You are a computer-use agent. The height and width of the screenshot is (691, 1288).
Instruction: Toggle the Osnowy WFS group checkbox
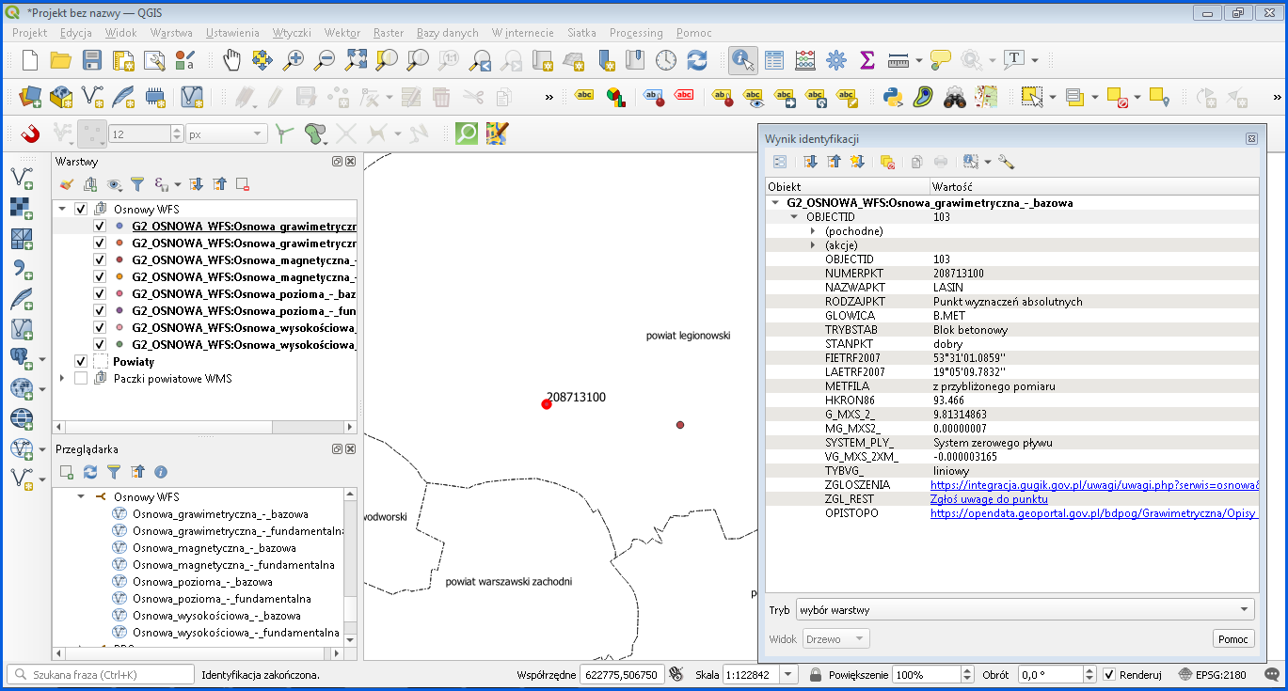click(x=81, y=209)
